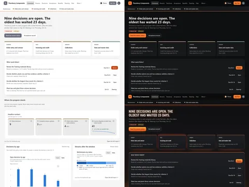Open the Benefits tab in upper dark panel
This screenshot has width=249, height=187.
pos(185,3)
